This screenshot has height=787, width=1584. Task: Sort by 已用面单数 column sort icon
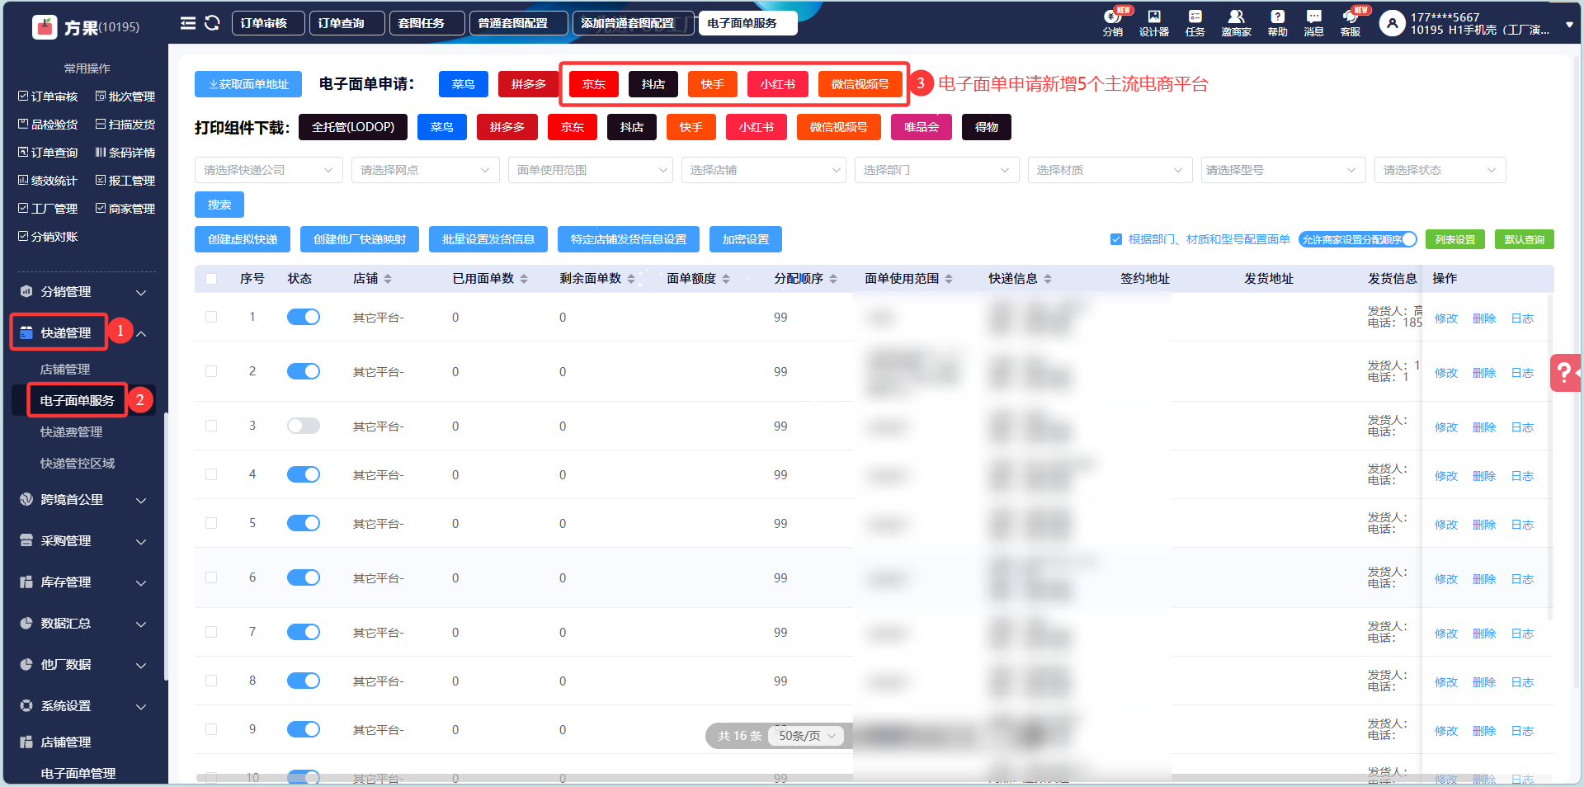(524, 279)
